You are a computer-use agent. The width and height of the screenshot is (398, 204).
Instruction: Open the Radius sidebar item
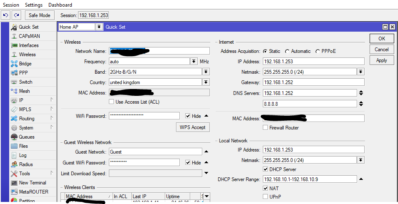pyautogui.click(x=32, y=164)
